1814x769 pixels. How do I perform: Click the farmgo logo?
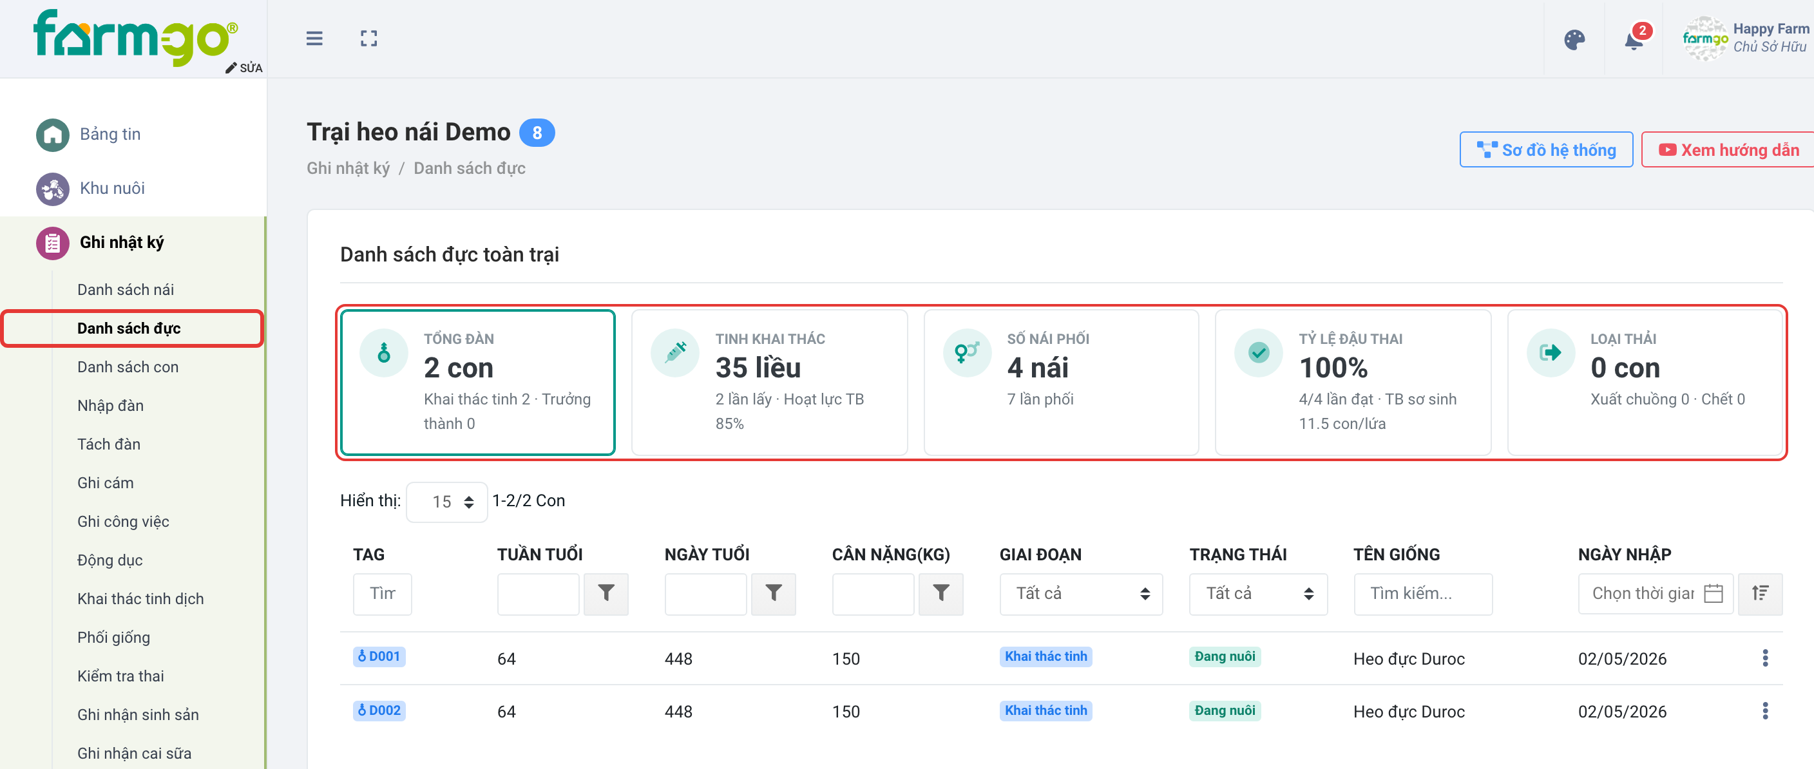tap(136, 37)
